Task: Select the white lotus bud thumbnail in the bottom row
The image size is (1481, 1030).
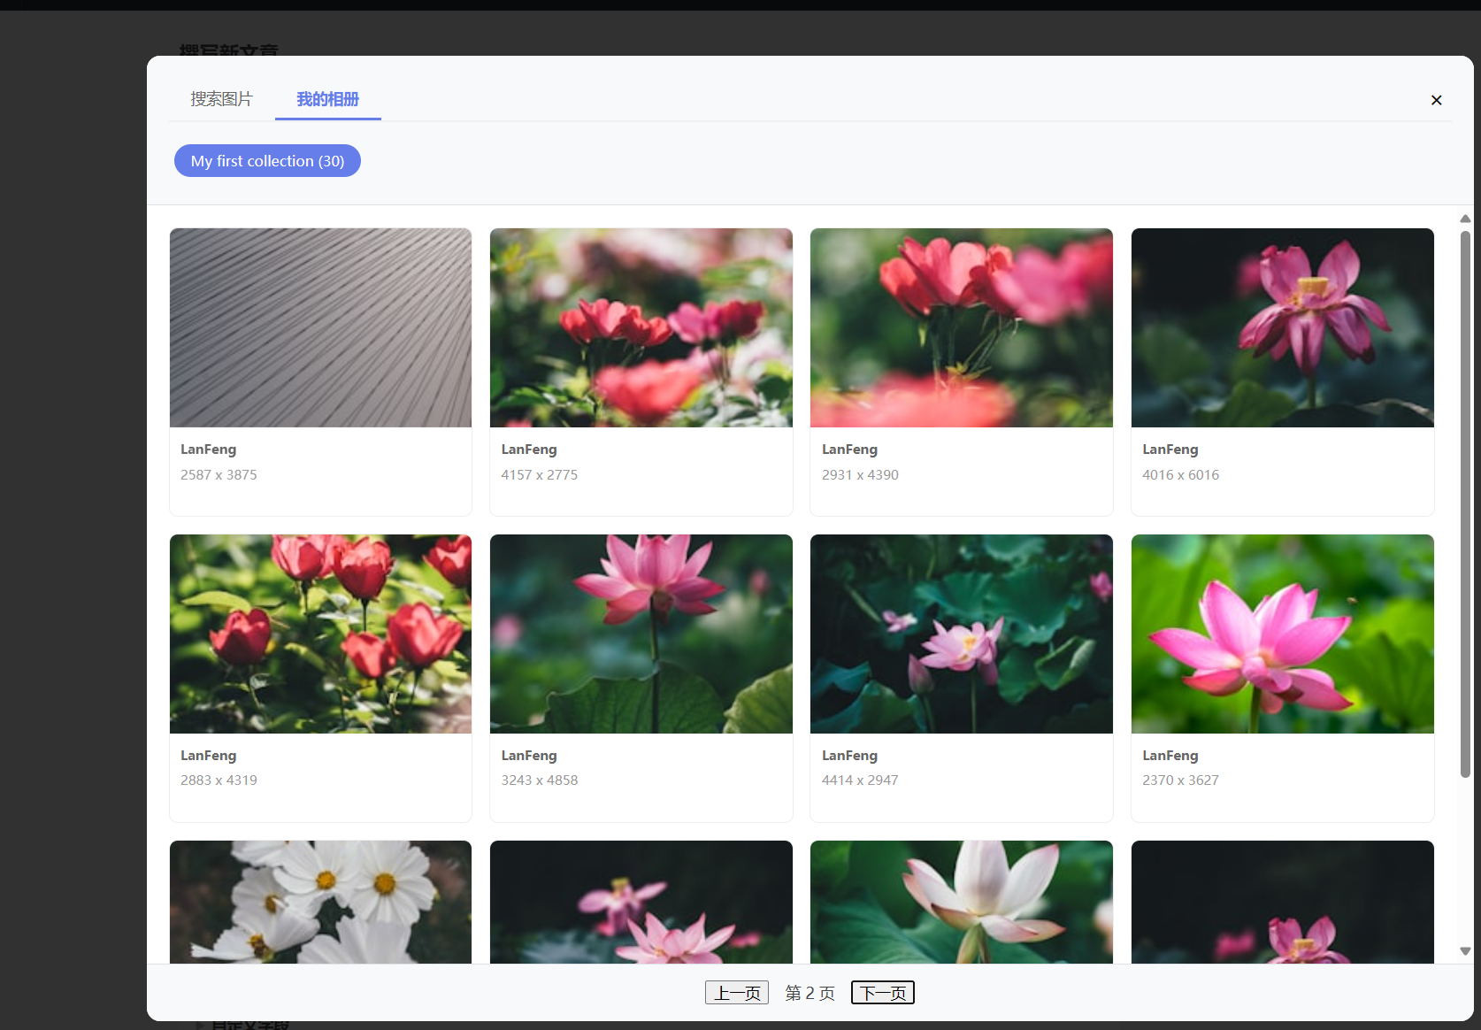Action: (961, 903)
